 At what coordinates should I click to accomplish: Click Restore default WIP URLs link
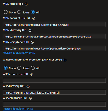pyautogui.click(x=18, y=109)
